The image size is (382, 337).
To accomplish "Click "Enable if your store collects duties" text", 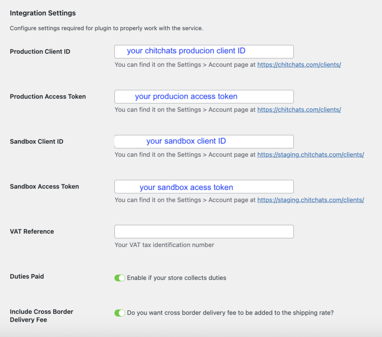I will [176, 278].
